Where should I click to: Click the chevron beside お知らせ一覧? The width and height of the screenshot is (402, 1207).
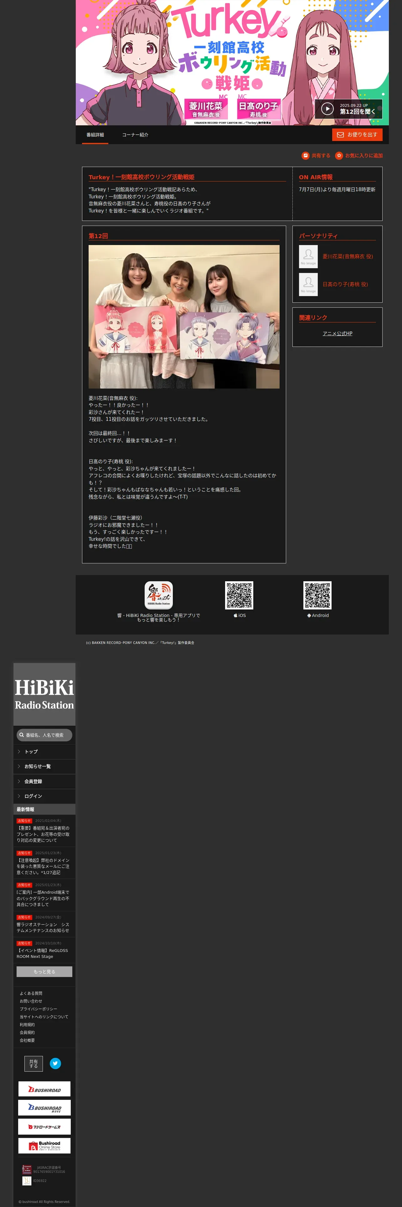tap(19, 766)
